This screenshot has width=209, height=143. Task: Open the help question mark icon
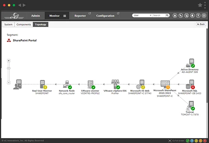click(198, 16)
